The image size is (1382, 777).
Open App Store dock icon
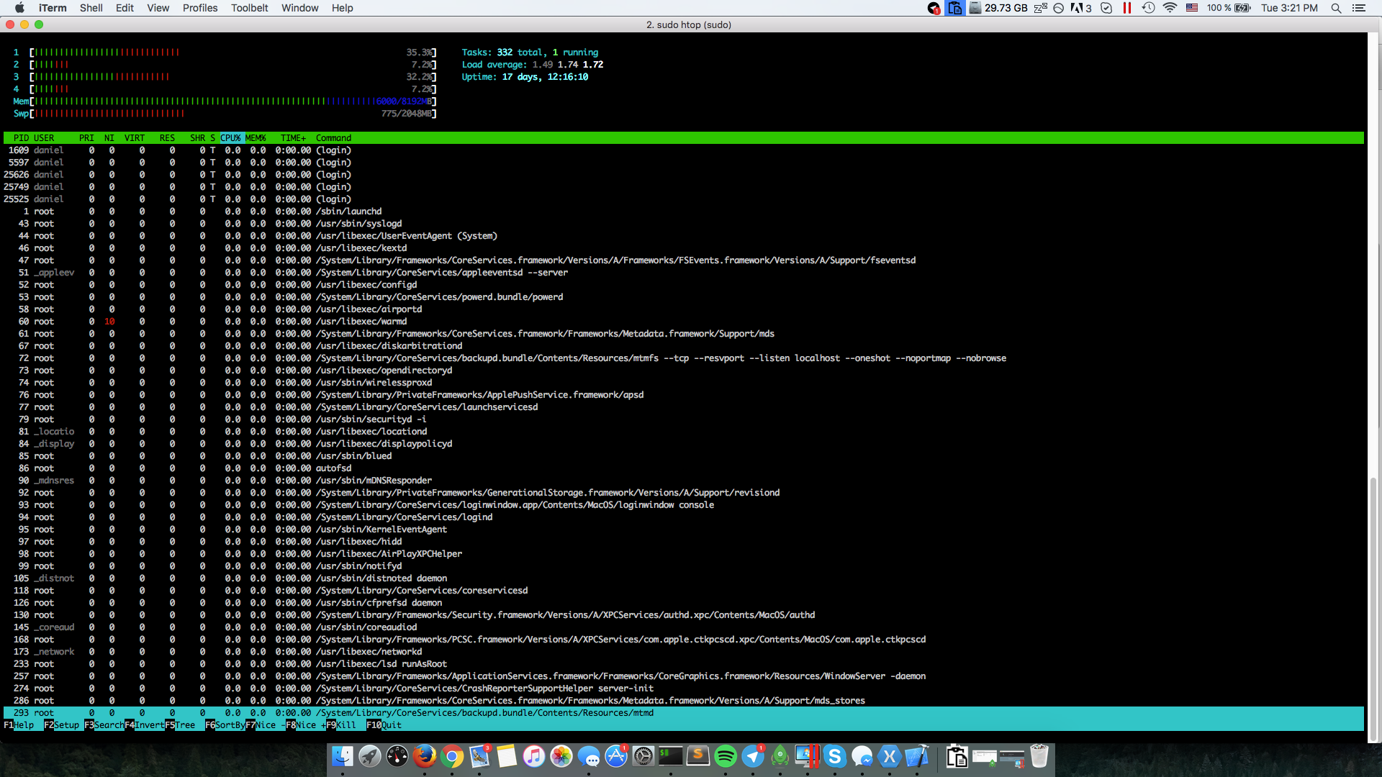616,756
